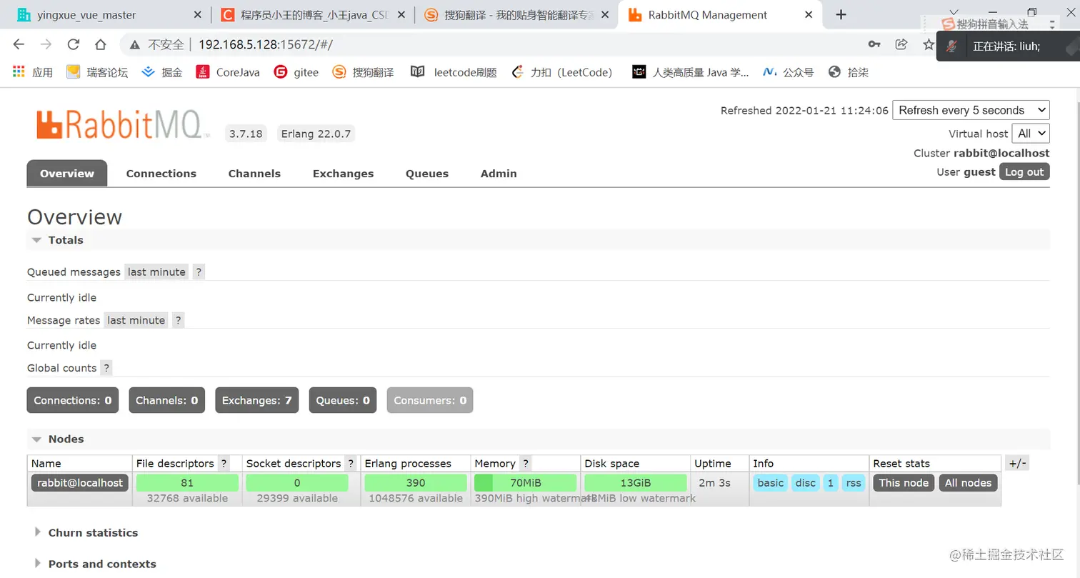This screenshot has height=578, width=1080.
Task: Click the Channels: 0 button
Action: click(x=167, y=400)
